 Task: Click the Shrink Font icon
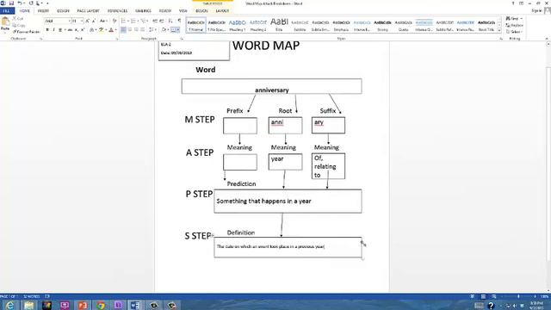click(94, 21)
